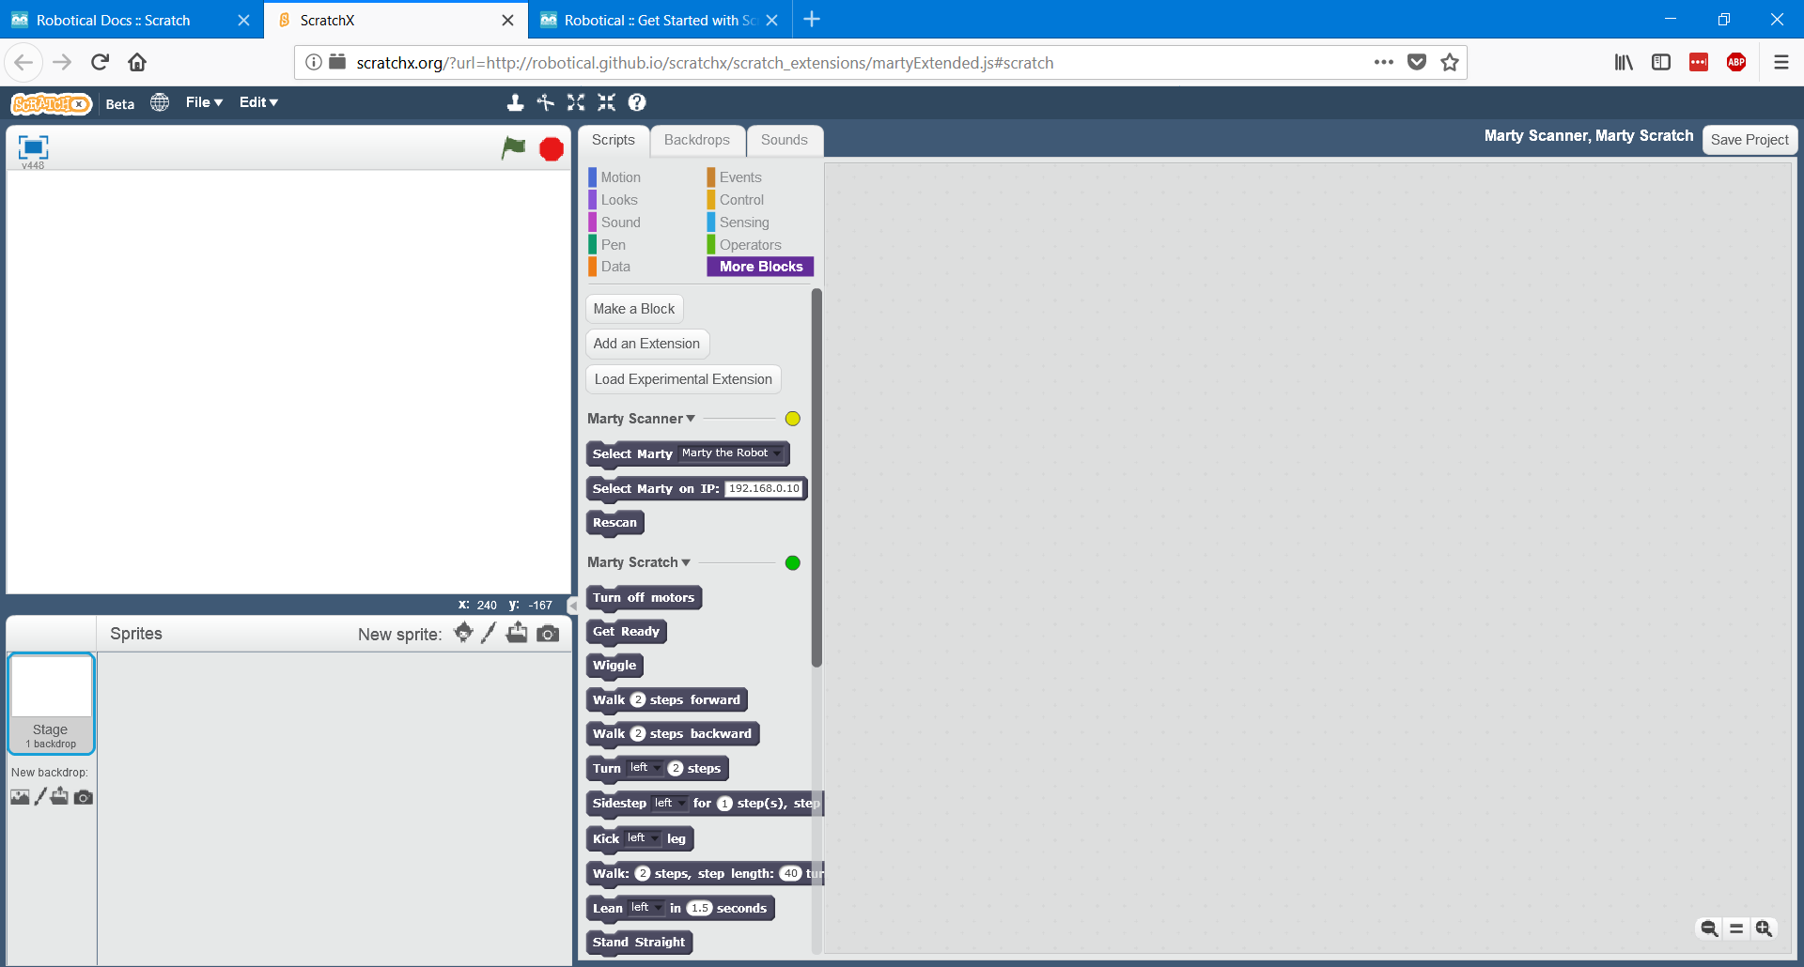Click the ScratchX logo
Screen dimensions: 1804x967
coord(51,103)
